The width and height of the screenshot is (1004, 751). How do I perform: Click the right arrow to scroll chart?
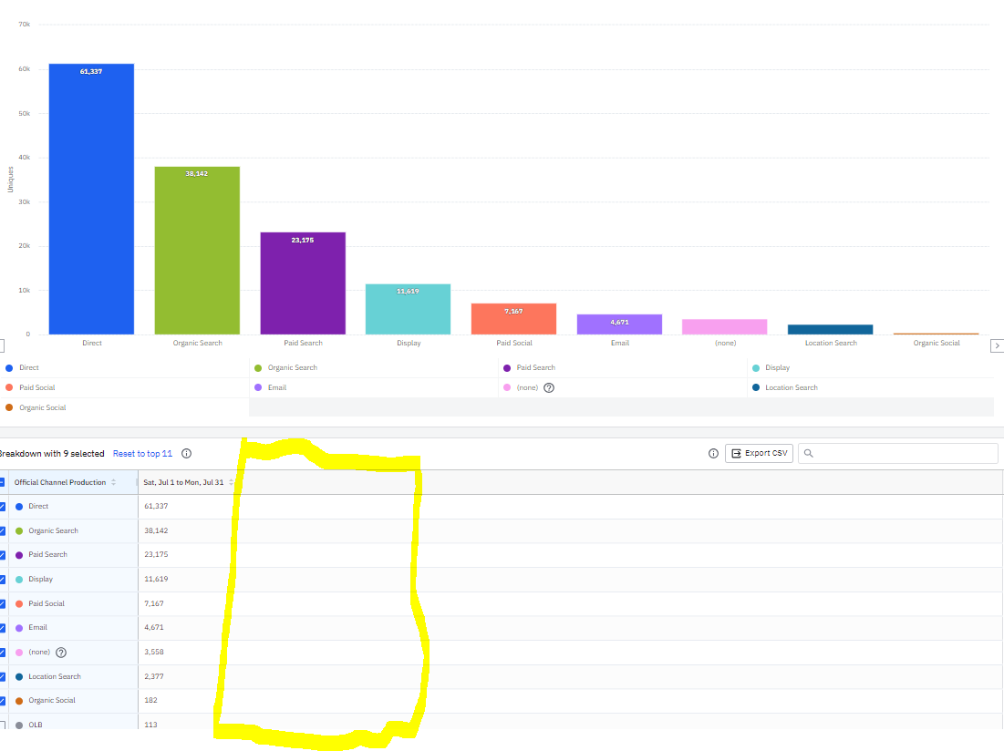[997, 345]
